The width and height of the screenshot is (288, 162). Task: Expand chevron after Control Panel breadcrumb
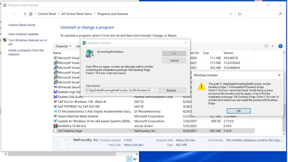(x=58, y=14)
